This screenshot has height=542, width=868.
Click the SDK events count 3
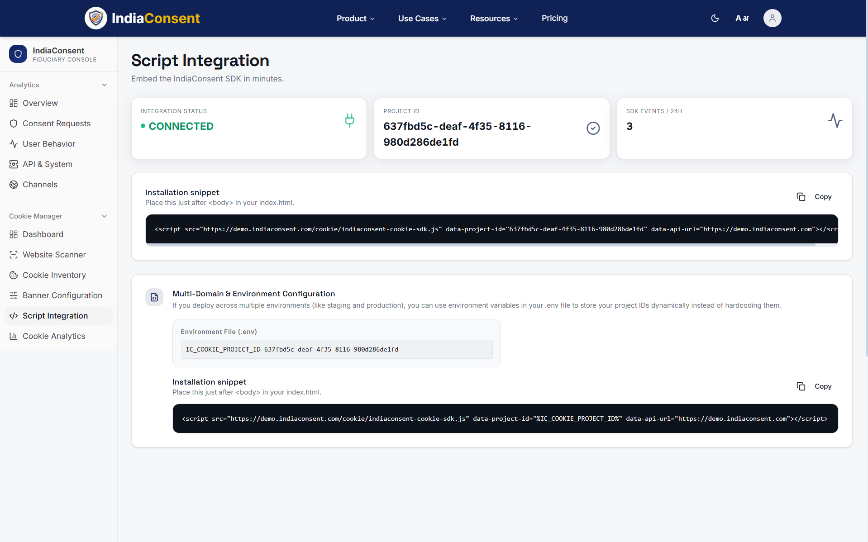630,126
